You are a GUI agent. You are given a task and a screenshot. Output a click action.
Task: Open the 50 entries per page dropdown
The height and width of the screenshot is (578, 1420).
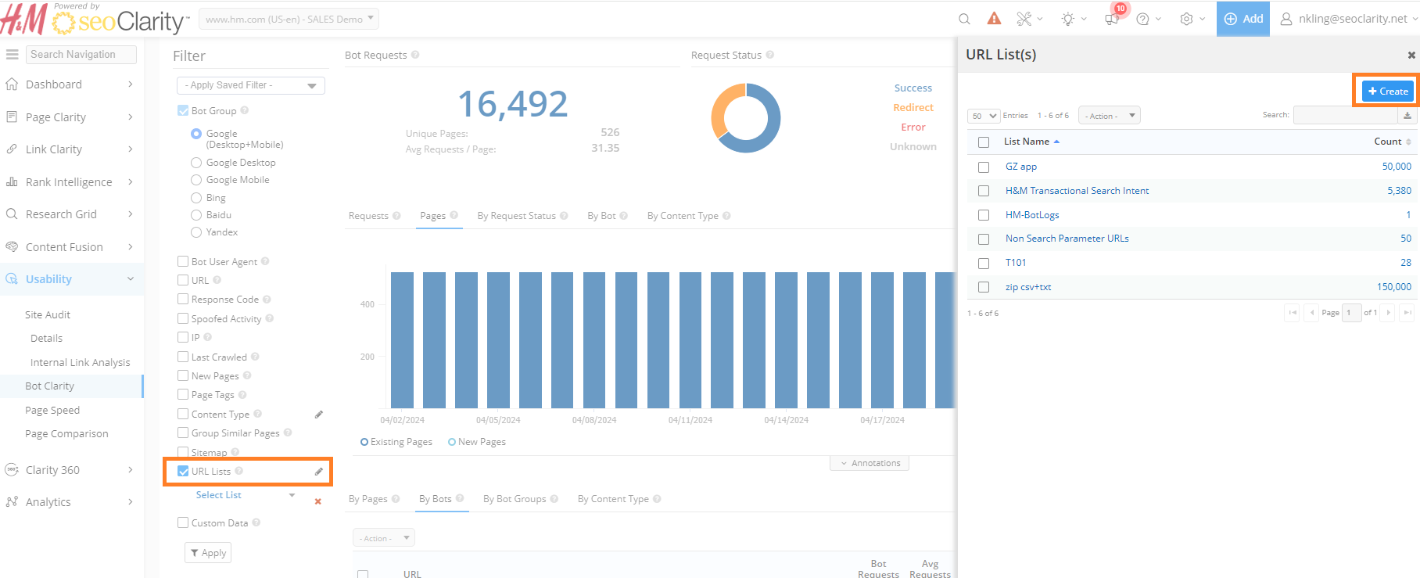tap(984, 116)
